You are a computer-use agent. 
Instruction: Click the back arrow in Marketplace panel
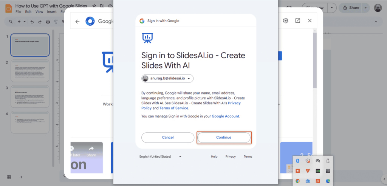tap(77, 21)
